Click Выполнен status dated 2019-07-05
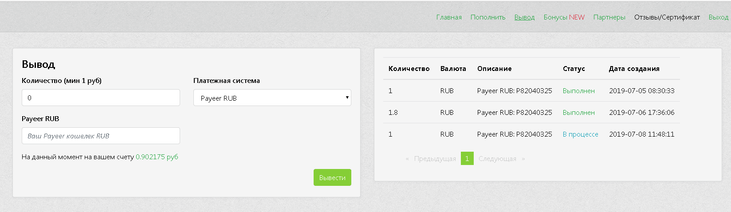The width and height of the screenshot is (731, 212). click(x=579, y=91)
